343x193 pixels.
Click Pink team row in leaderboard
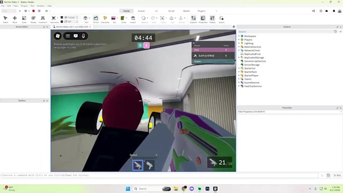coord(213,50)
